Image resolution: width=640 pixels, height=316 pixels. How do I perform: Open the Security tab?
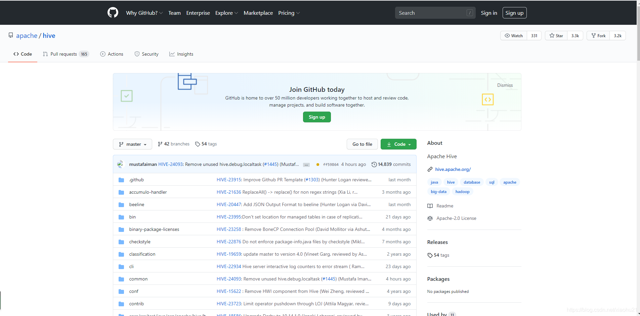146,54
